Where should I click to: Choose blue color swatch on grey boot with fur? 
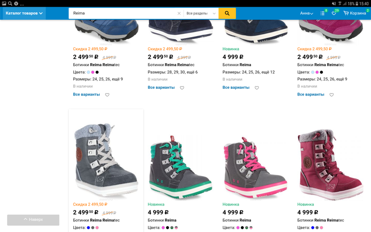pos(89,228)
